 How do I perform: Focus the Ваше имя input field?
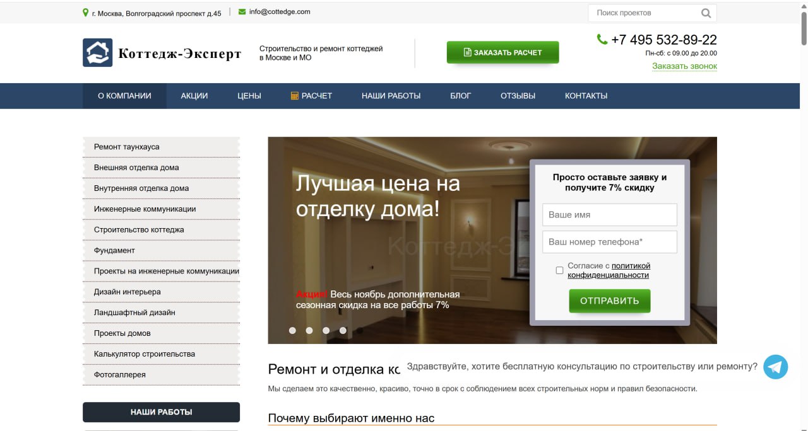pos(609,215)
